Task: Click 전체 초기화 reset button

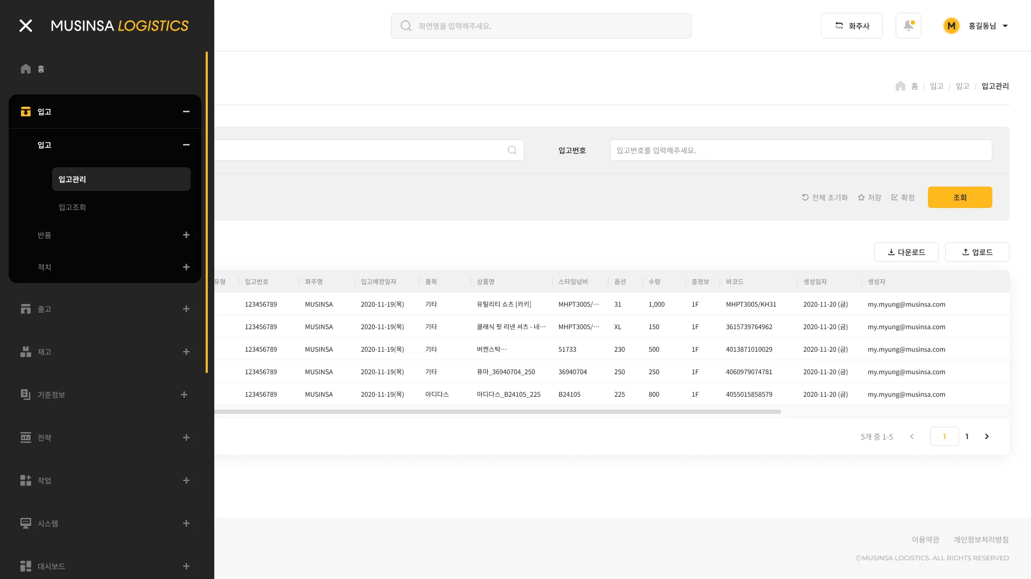Action: tap(825, 197)
